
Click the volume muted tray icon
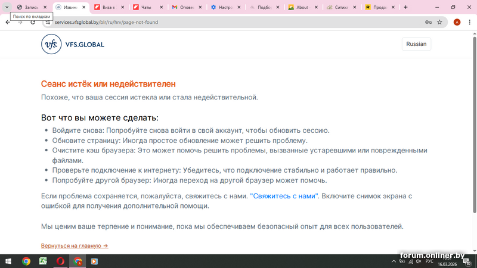tap(419, 261)
